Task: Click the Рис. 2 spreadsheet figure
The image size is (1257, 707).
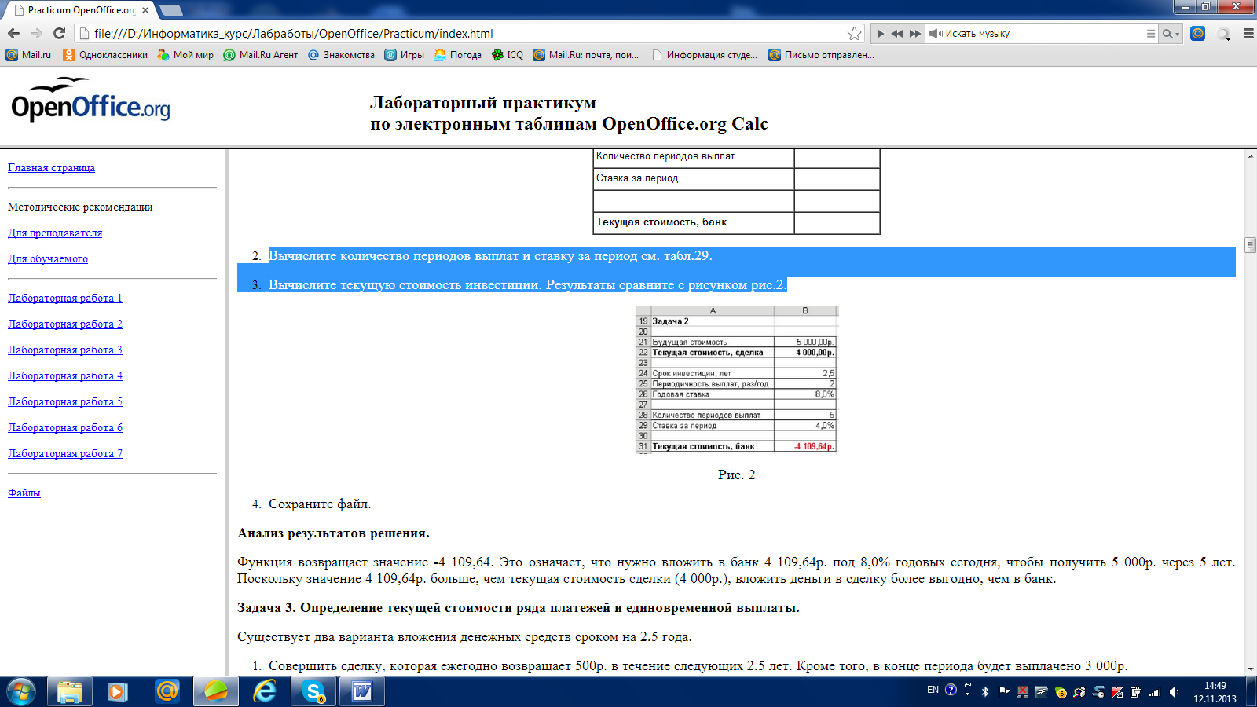Action: tap(737, 379)
